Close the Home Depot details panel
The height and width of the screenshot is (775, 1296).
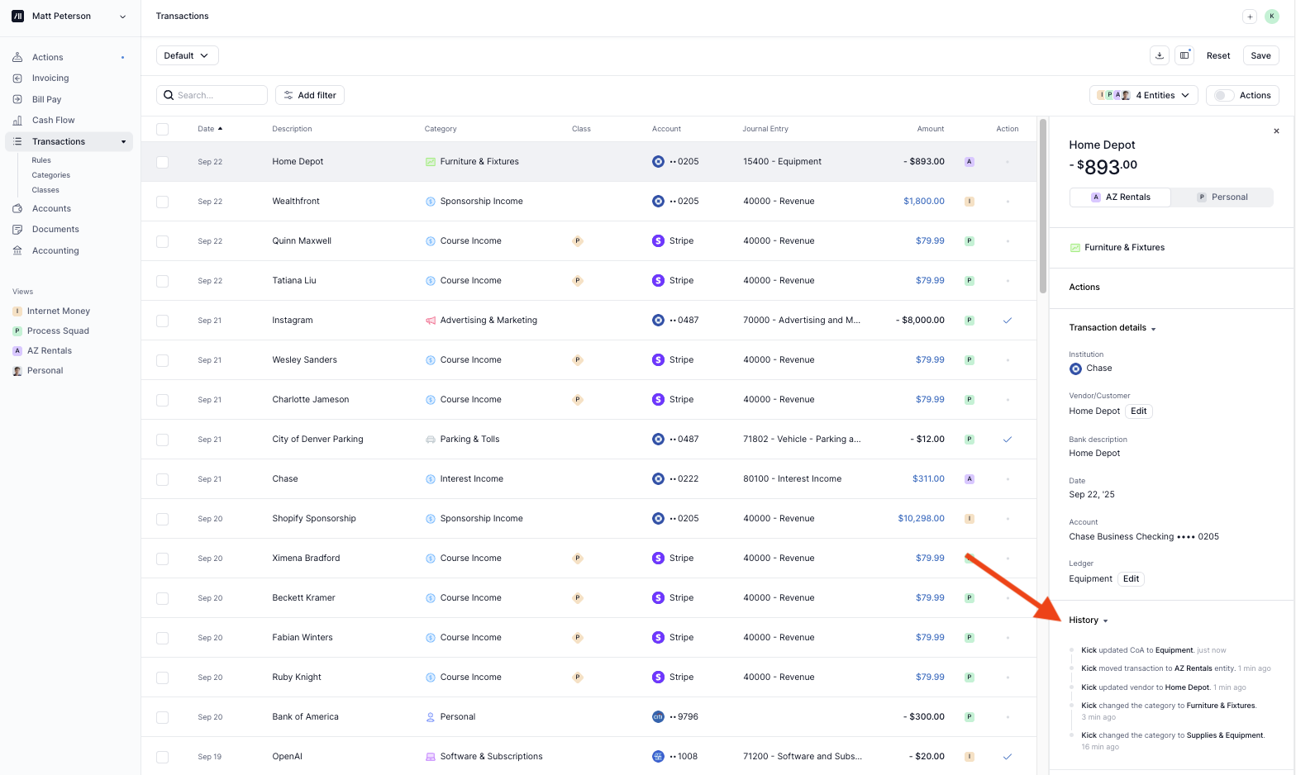click(x=1276, y=131)
